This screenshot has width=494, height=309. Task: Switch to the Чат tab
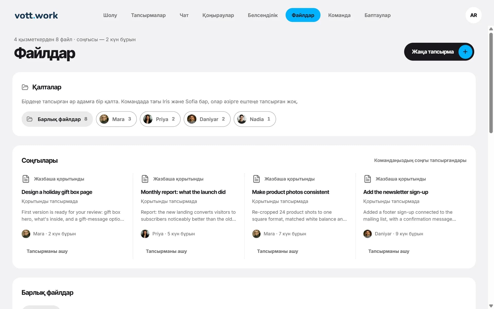184,15
